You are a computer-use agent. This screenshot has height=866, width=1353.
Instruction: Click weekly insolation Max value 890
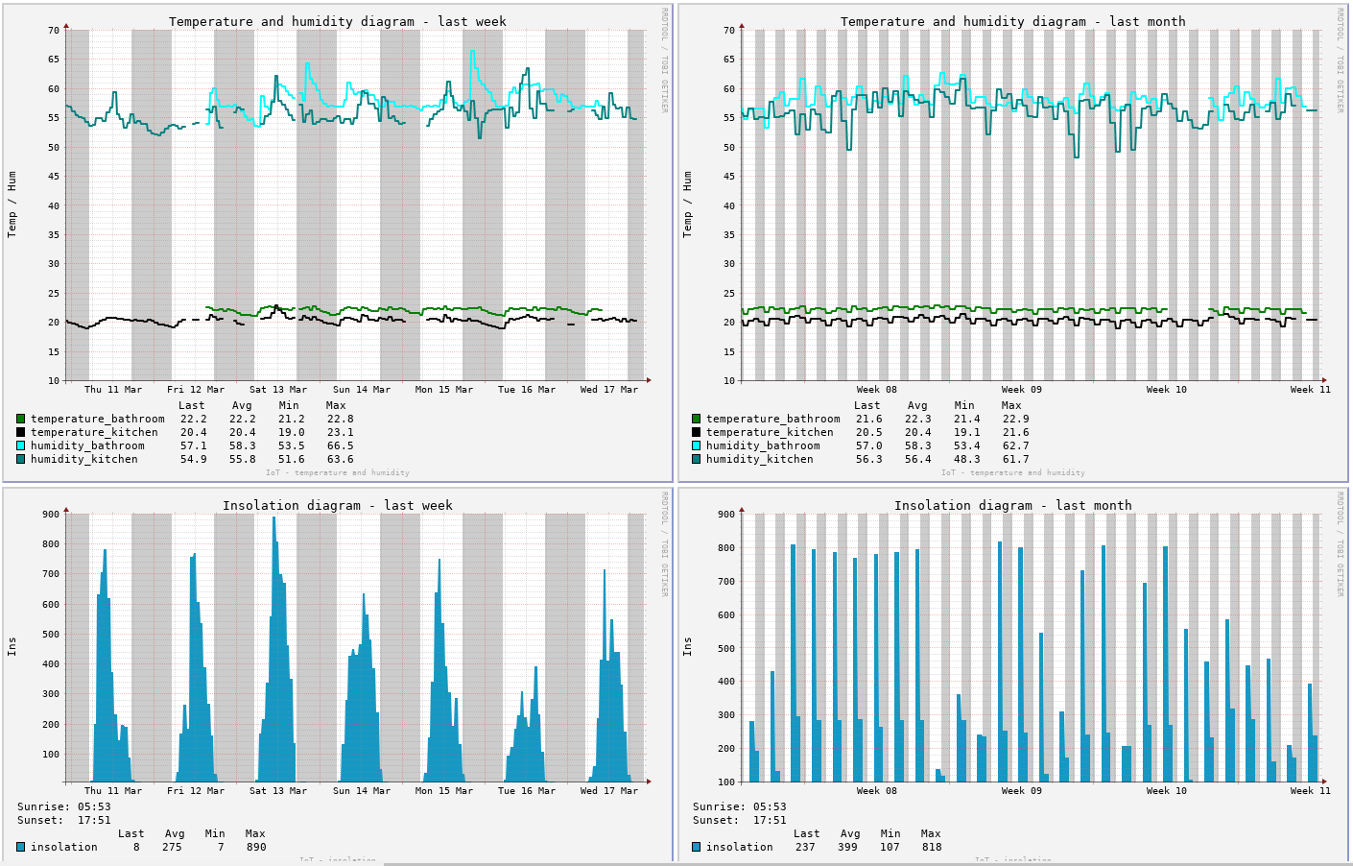point(256,847)
